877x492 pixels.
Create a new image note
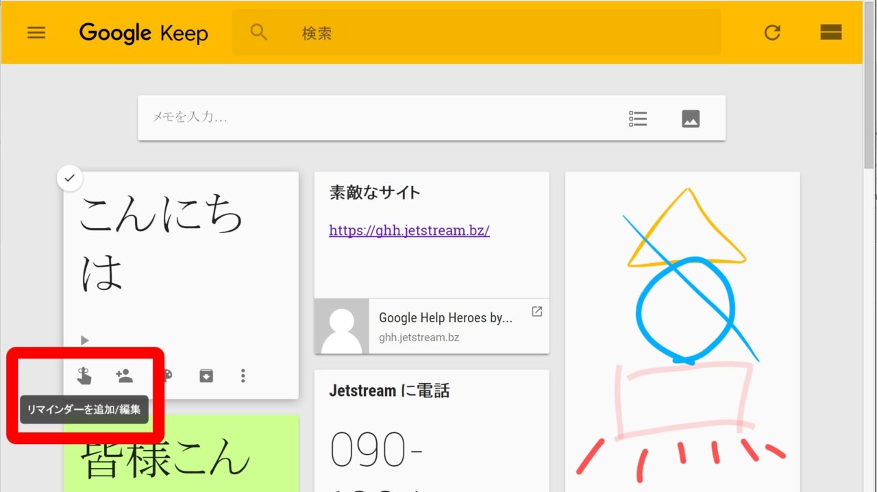tap(691, 119)
